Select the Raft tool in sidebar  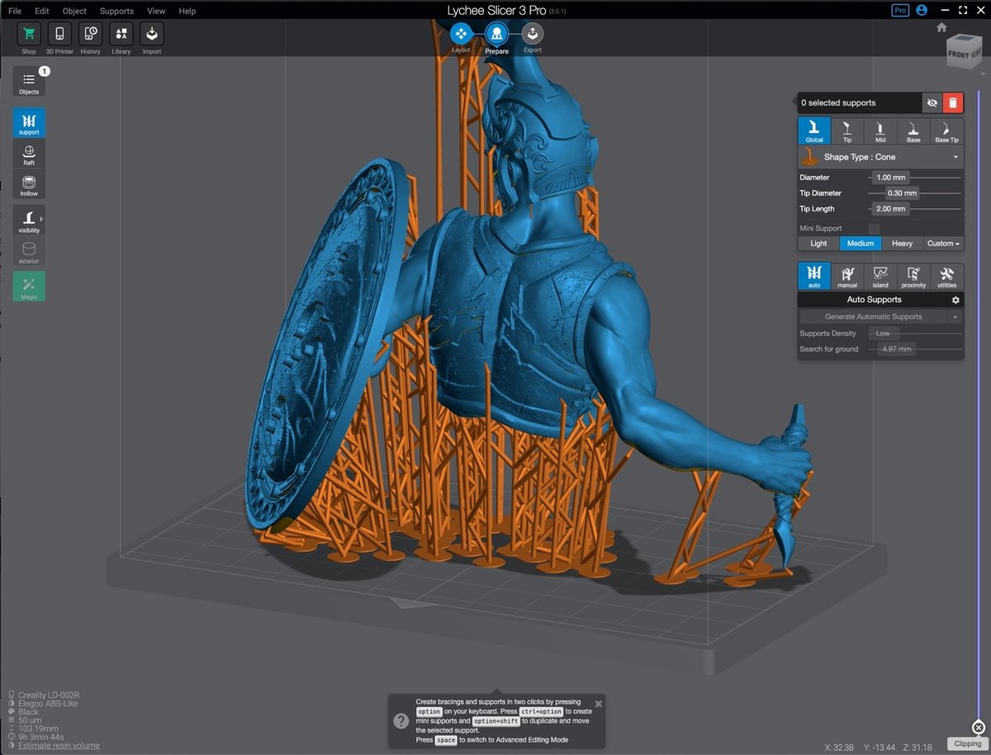coord(29,154)
